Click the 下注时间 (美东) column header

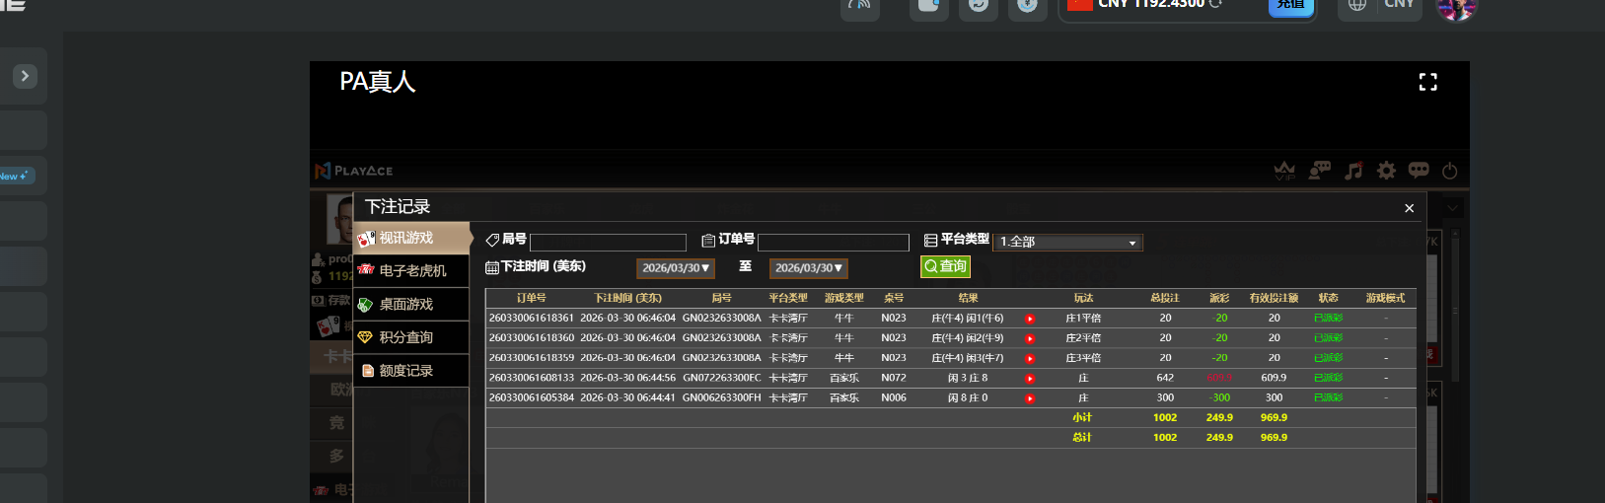click(x=627, y=298)
